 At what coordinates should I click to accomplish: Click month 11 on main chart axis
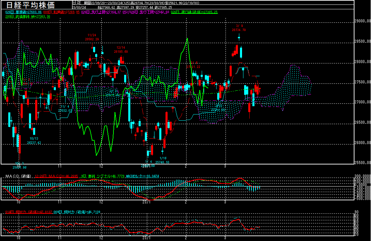60,166
